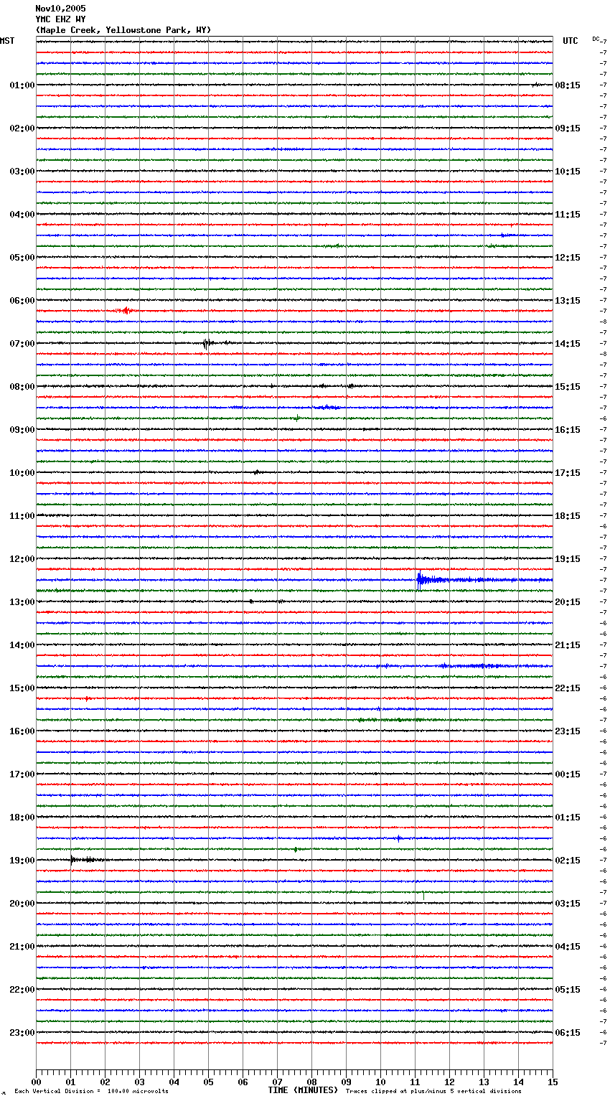Click the 19:15 UTC label
Image resolution: width=610 pixels, height=1101 pixels.
[568, 559]
